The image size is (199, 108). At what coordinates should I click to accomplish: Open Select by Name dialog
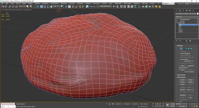31,6
